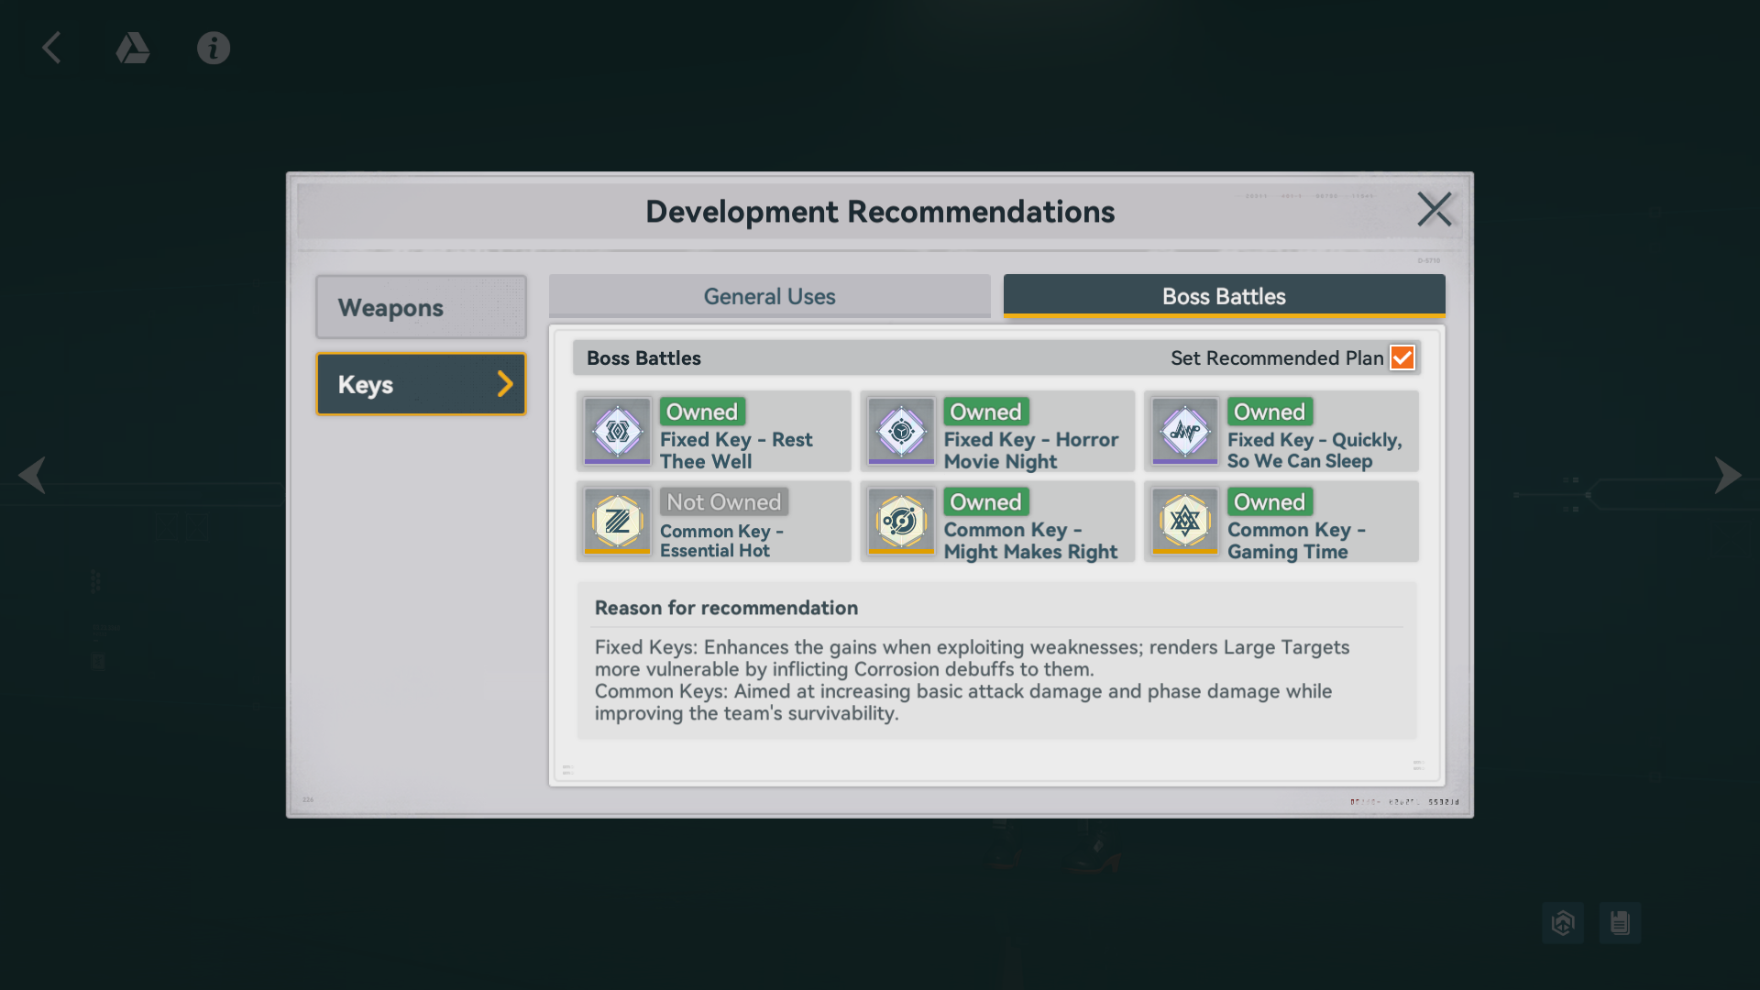
Task: Click the hexagon cube icon bottom right
Action: click(1563, 922)
